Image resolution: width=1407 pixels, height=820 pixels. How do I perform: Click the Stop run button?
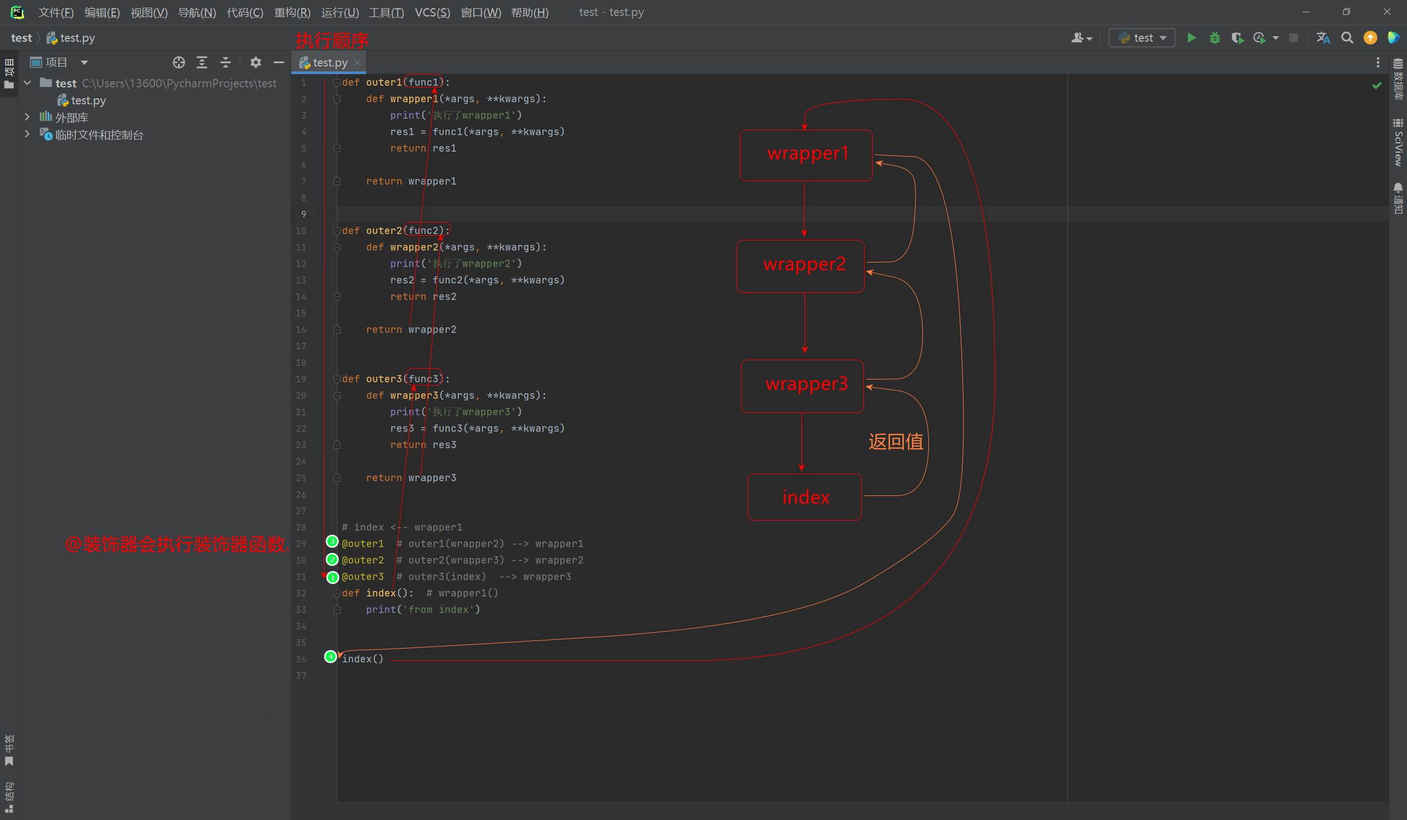[1293, 38]
